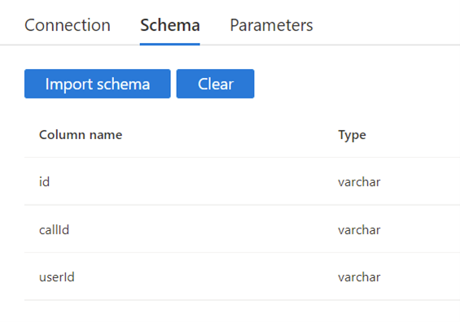Click the Column name header
This screenshot has width=460, height=322.
pyautogui.click(x=81, y=135)
